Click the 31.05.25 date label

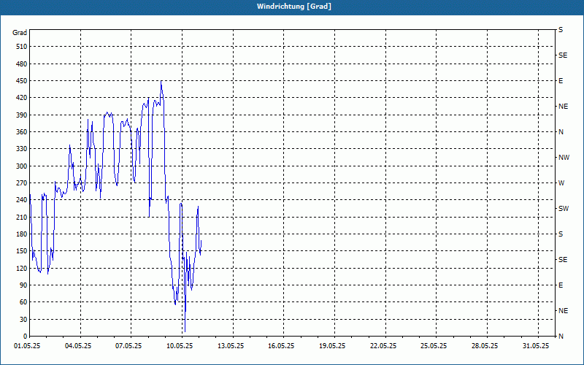click(x=536, y=346)
